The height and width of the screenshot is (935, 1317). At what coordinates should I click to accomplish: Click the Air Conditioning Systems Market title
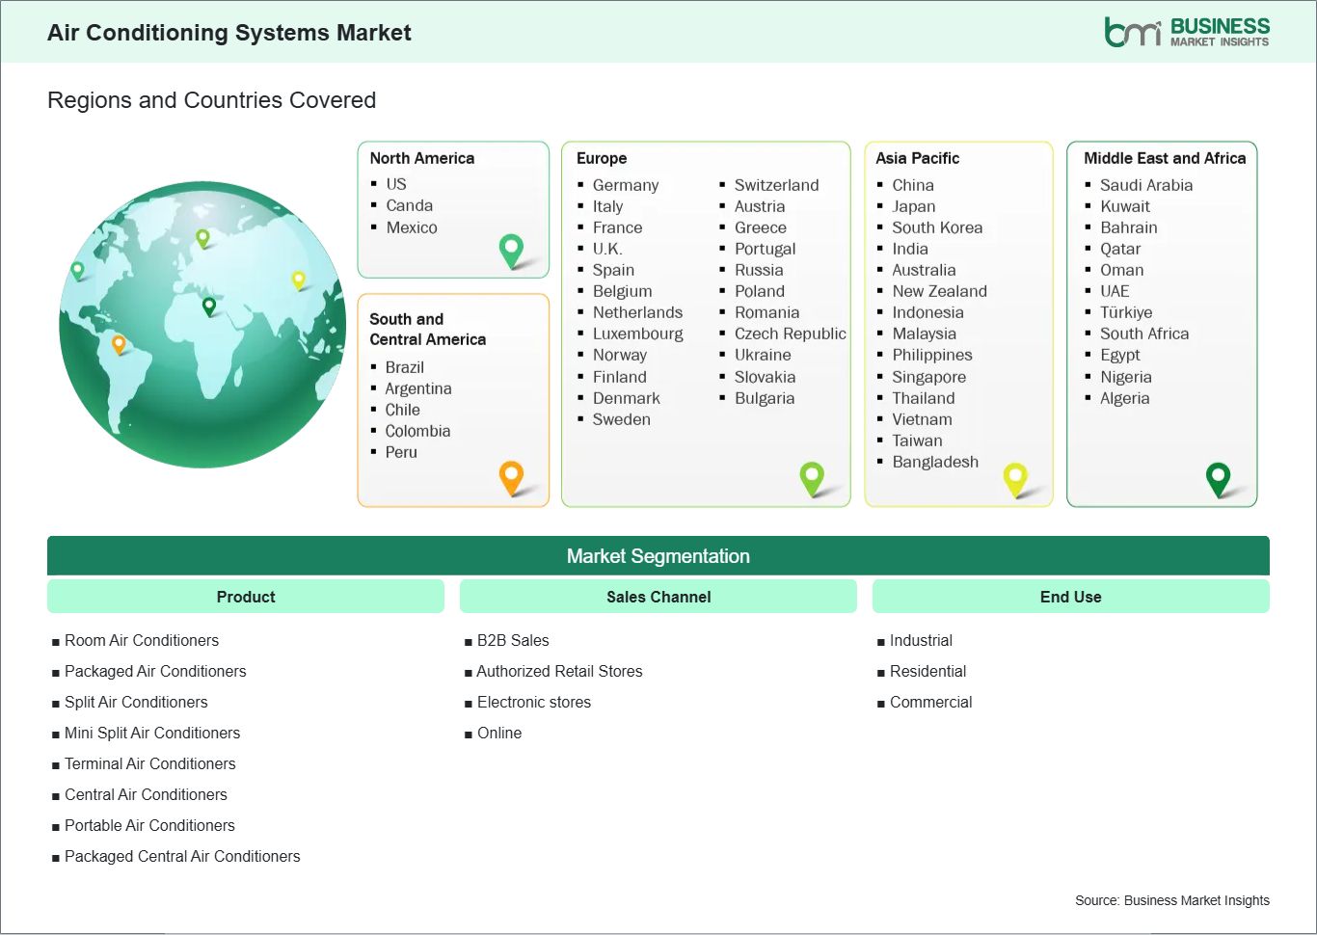pos(228,32)
